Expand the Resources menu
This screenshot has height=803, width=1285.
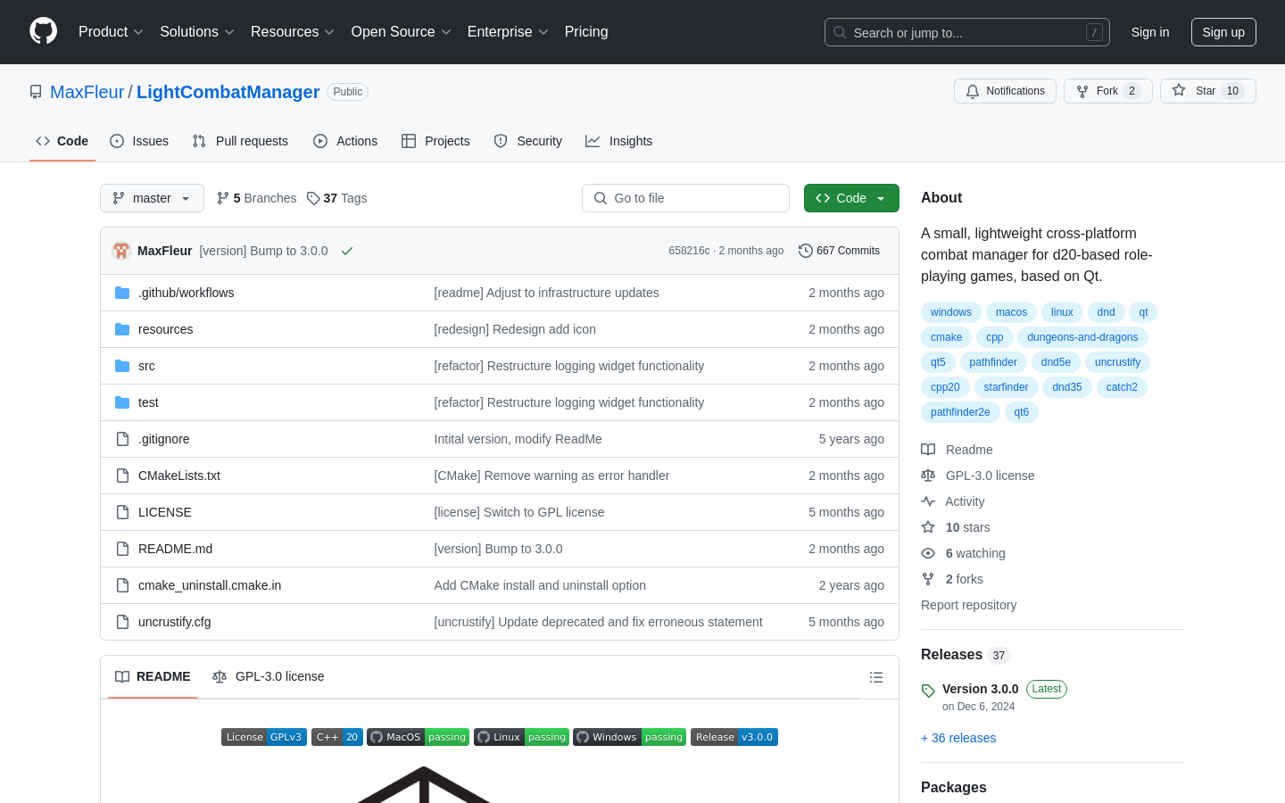tap(293, 32)
